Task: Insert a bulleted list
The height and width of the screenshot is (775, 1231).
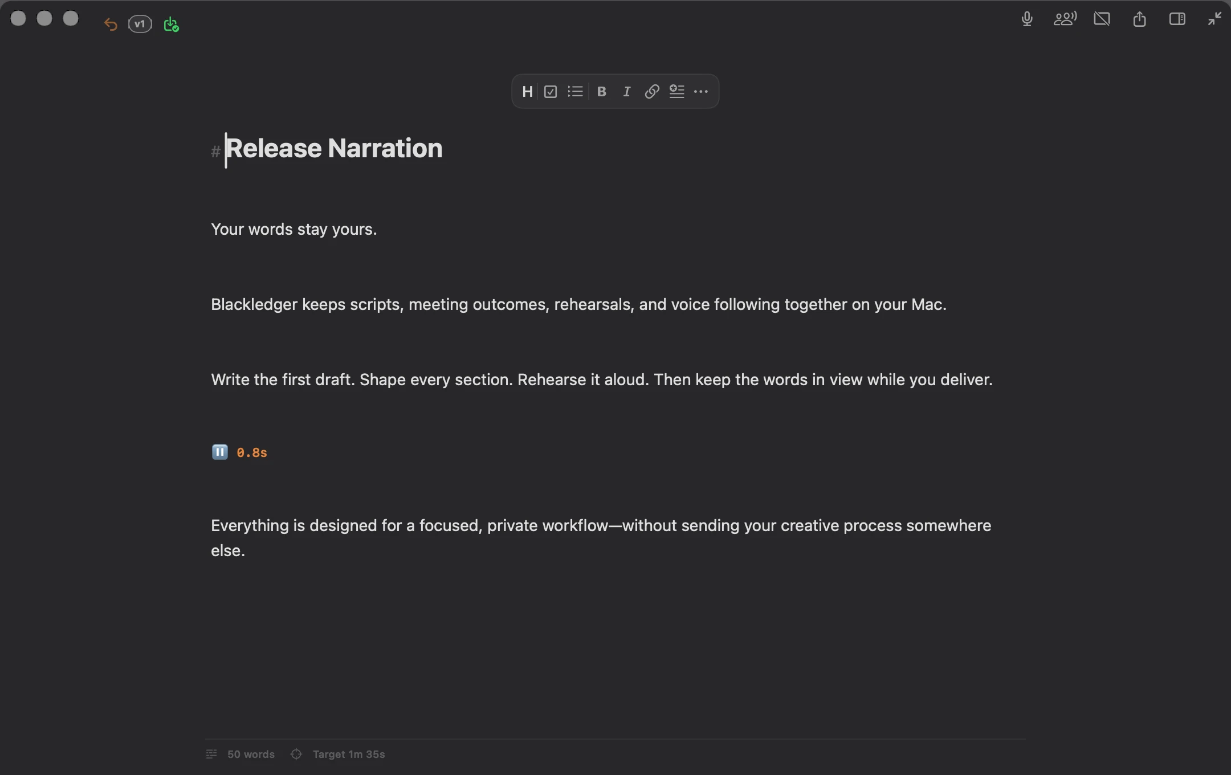Action: [575, 92]
